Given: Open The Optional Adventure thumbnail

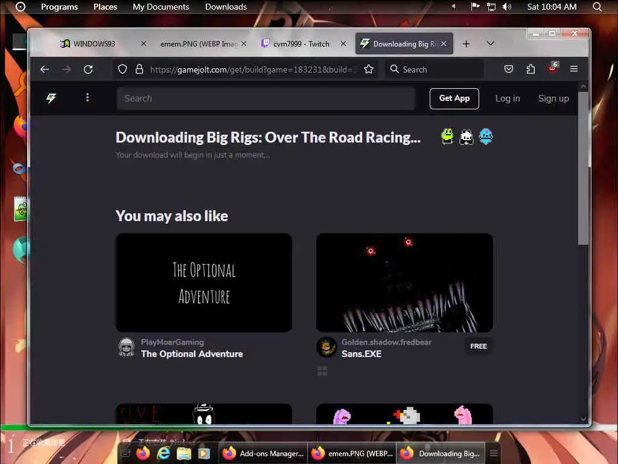Looking at the screenshot, I should pyautogui.click(x=204, y=283).
